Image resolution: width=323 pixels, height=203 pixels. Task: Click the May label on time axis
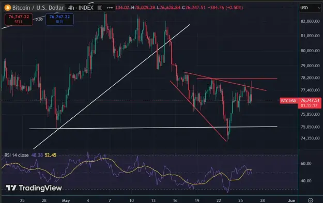(66, 200)
